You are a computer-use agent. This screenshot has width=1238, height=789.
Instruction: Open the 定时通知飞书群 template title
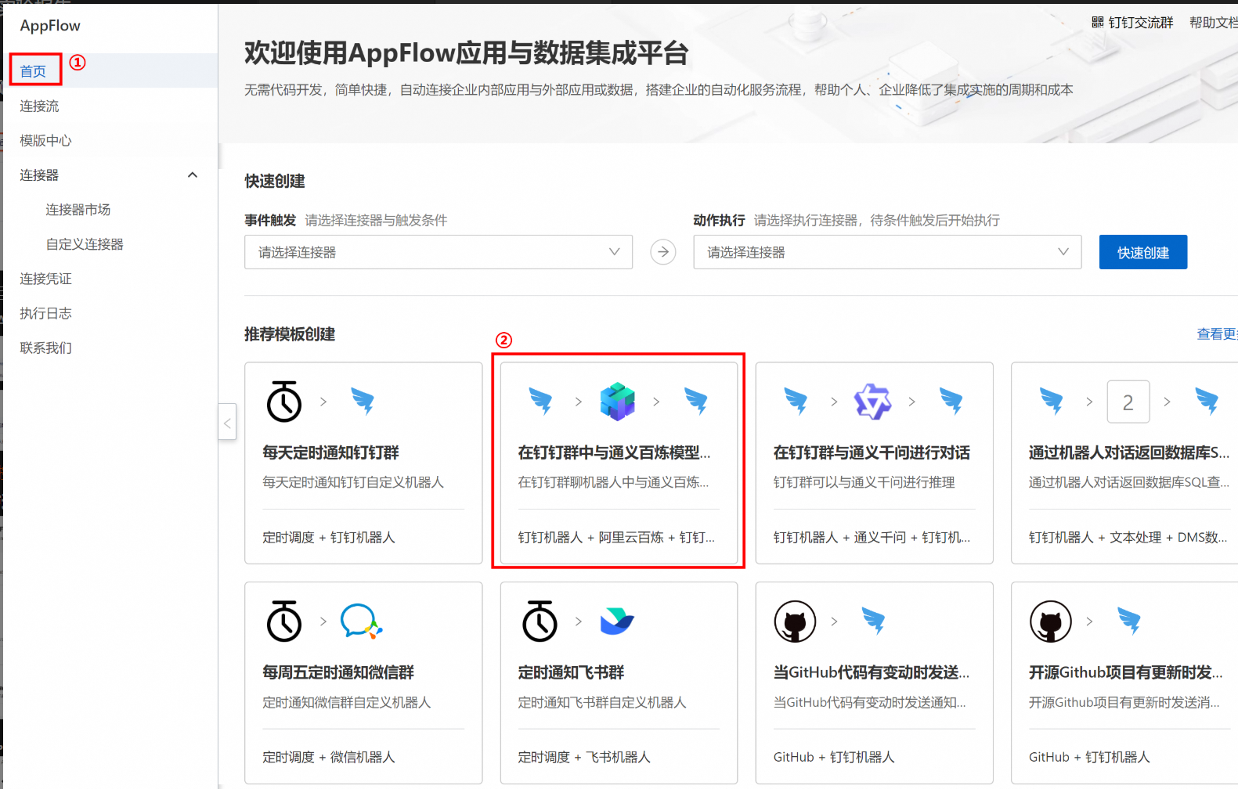point(571,672)
